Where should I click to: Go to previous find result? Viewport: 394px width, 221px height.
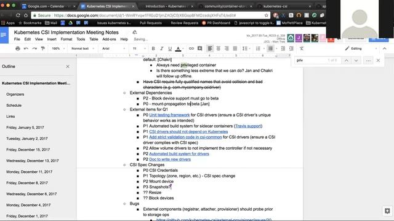[346, 60]
